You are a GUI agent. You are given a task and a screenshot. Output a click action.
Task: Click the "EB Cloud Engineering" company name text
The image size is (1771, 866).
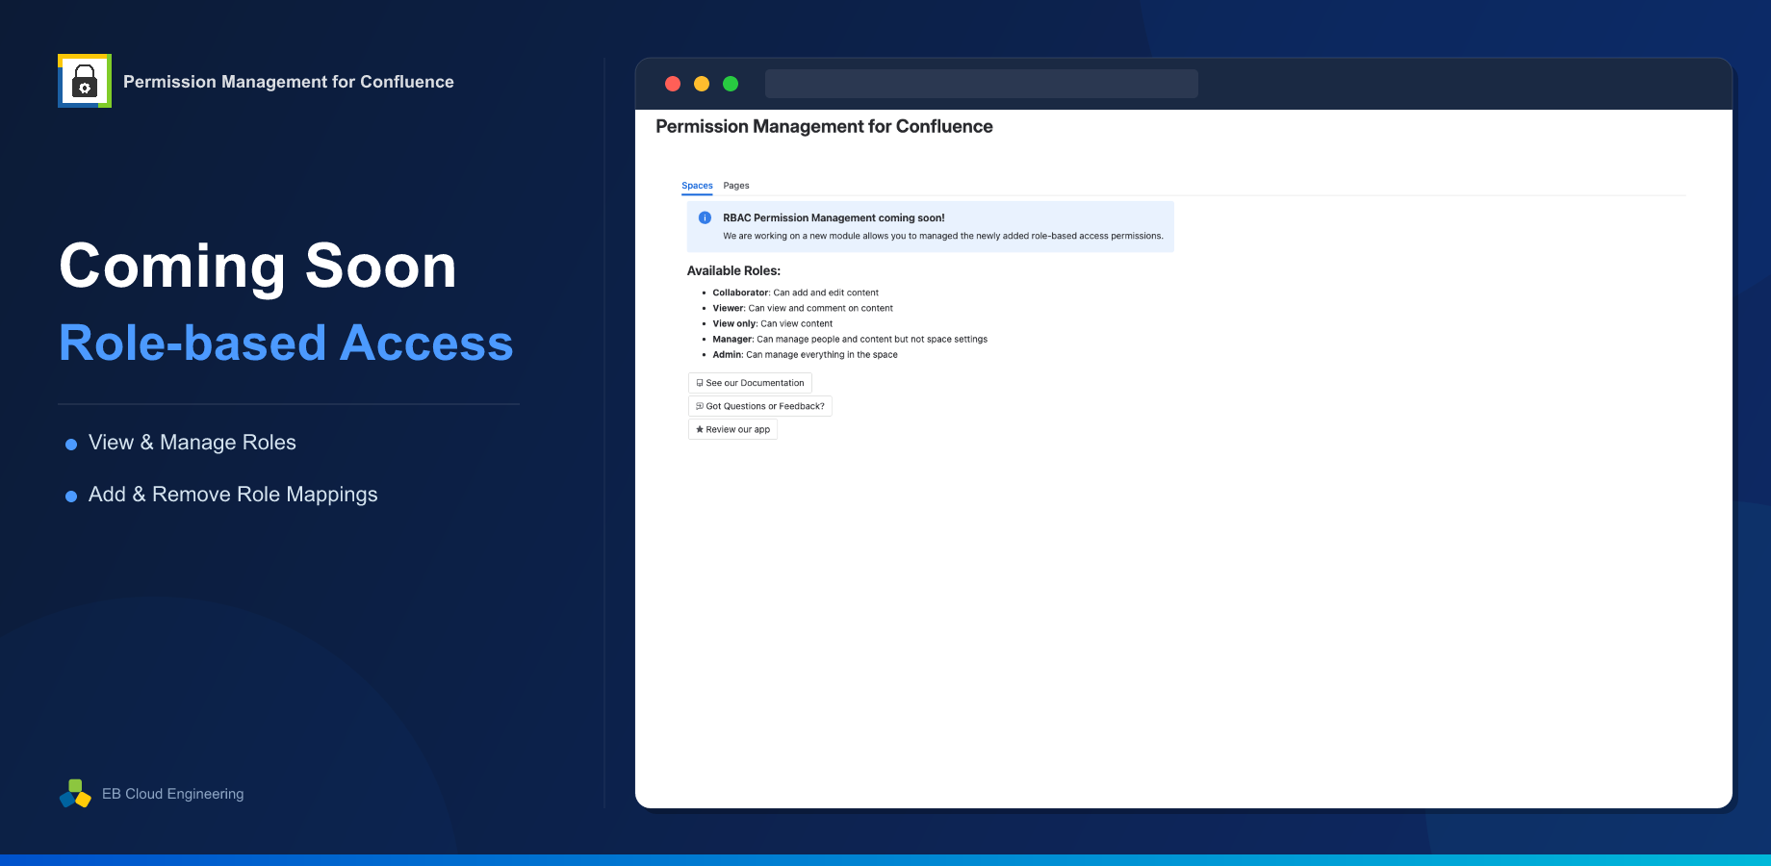(x=173, y=794)
